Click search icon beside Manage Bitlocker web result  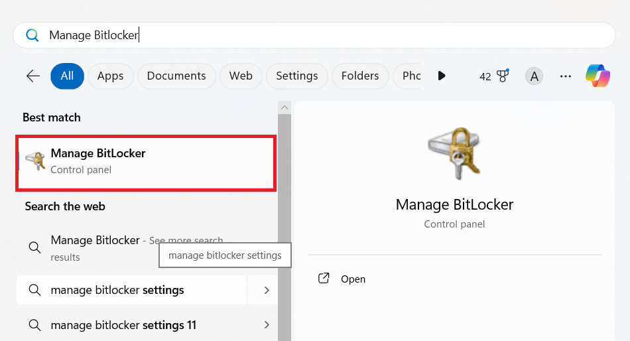tap(35, 247)
